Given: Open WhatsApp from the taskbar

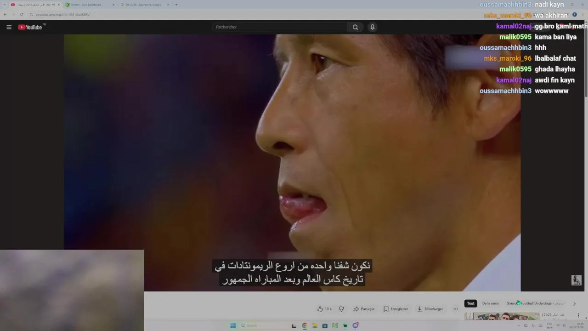Looking at the screenshot, I should tap(335, 325).
